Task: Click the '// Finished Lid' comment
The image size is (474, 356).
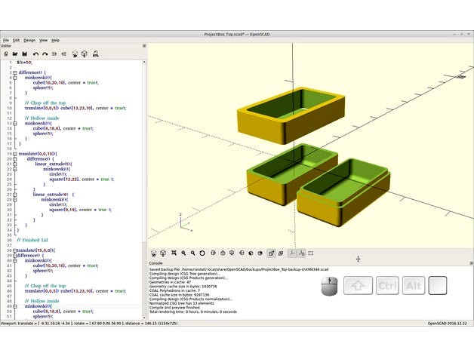Action: coord(32,240)
